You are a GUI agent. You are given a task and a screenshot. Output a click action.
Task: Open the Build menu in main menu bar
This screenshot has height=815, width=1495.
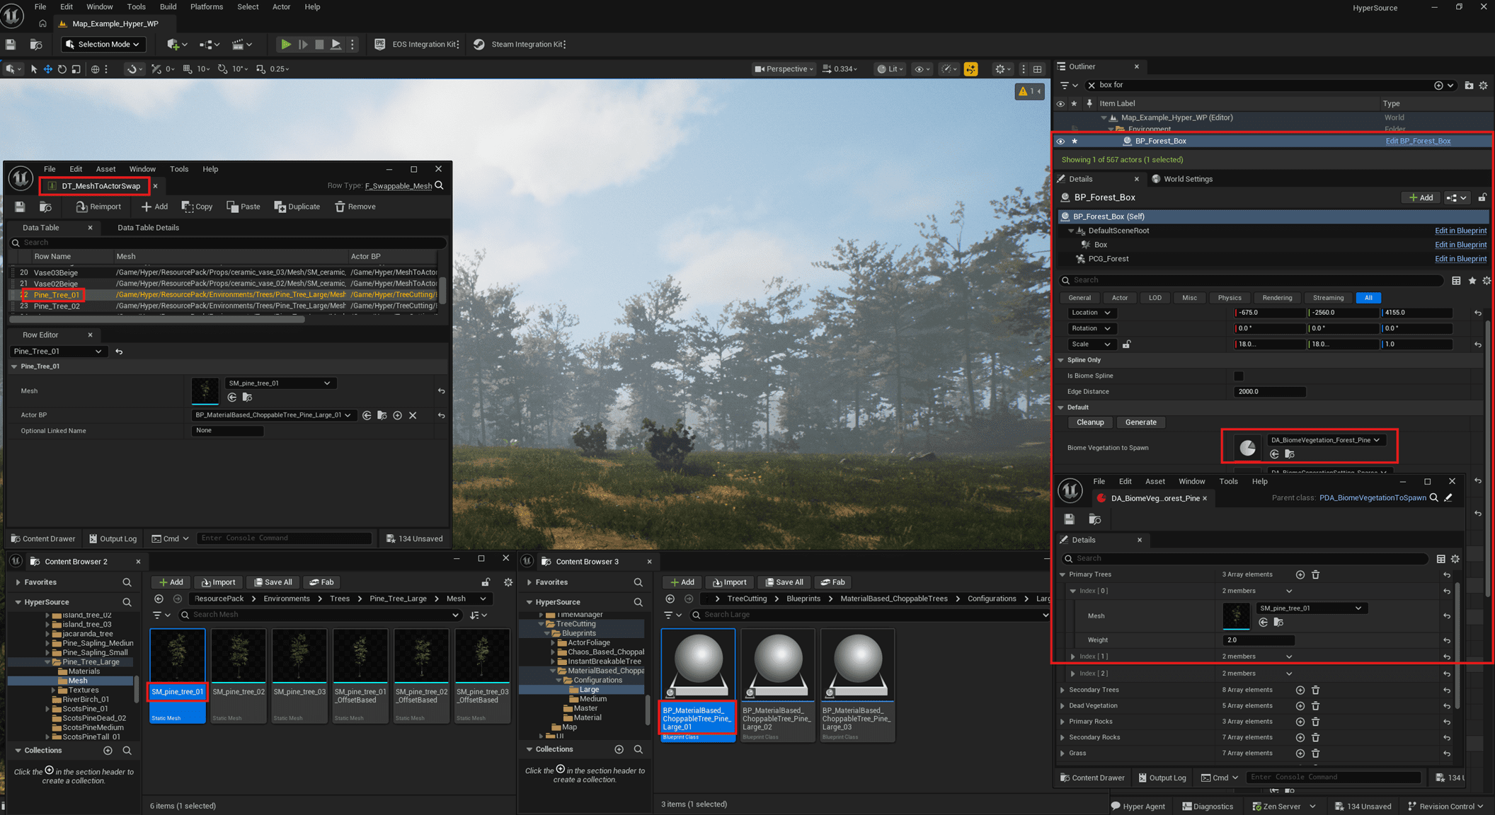[168, 7]
